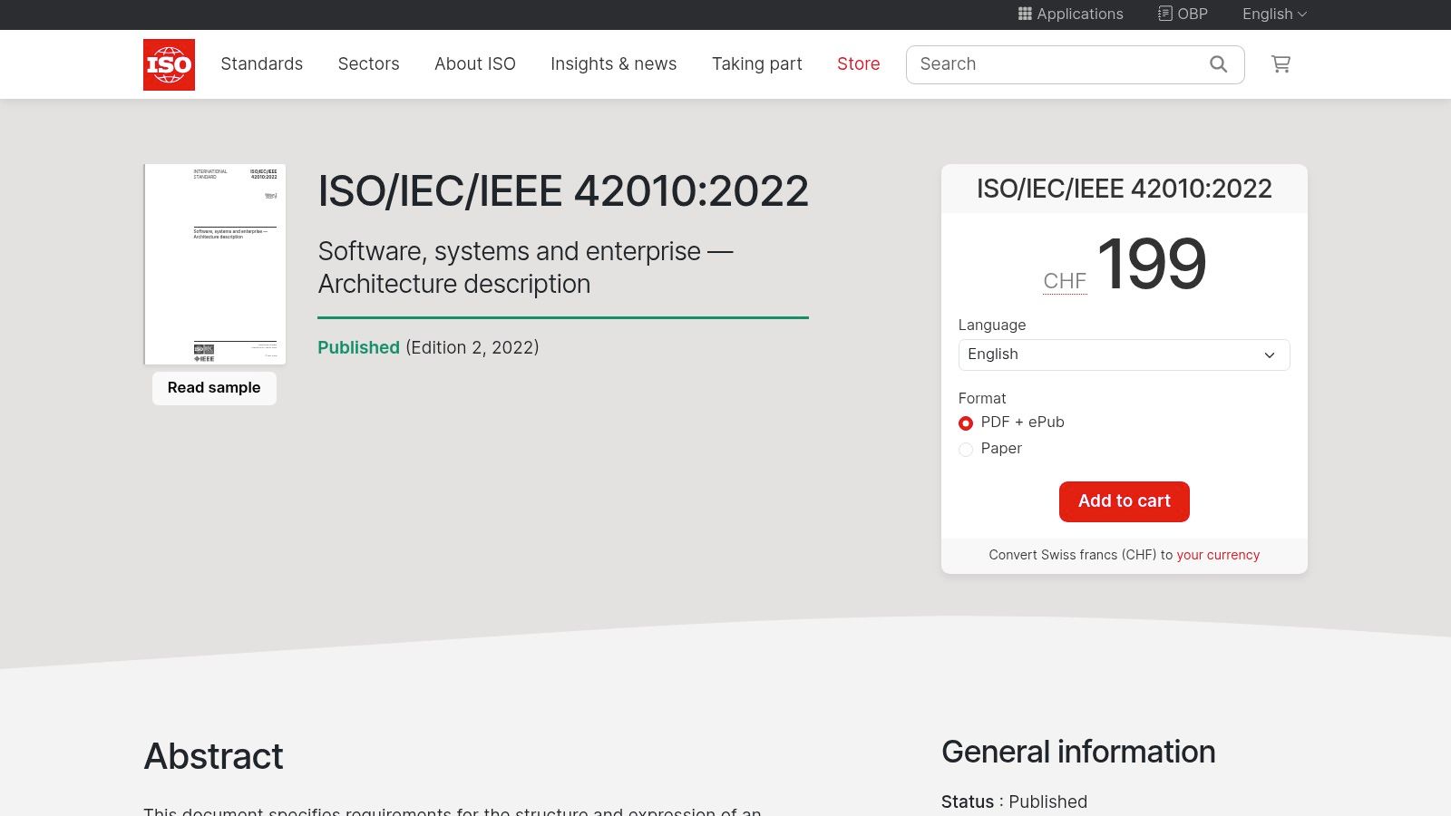
Task: Expand the Language dropdown showing English
Action: [x=1124, y=355]
